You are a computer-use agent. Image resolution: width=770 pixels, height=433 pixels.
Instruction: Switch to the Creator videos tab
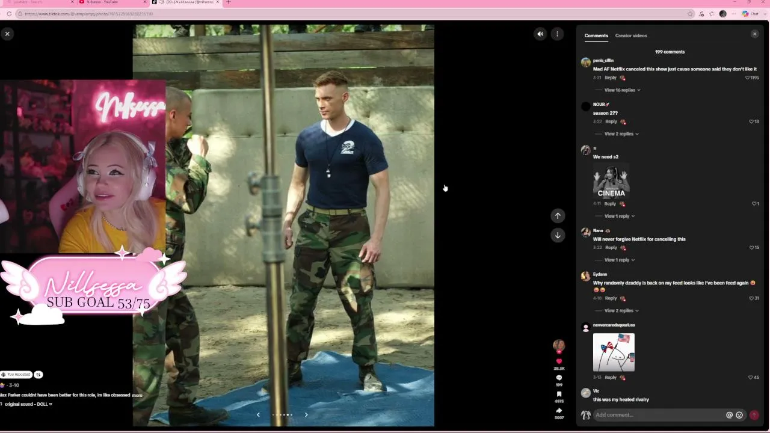click(631, 35)
